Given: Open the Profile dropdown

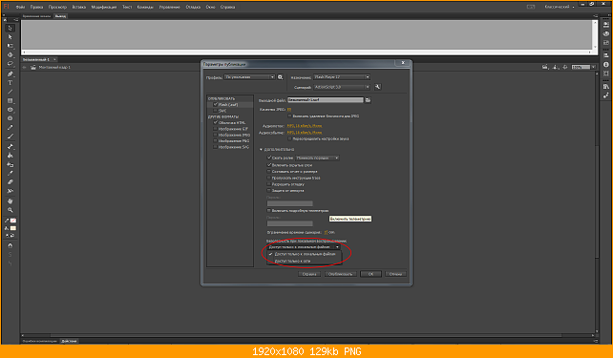Looking at the screenshot, I should click(x=249, y=77).
